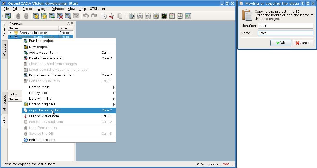Click the Redo arrow in the toolbar
The width and height of the screenshot is (317, 168).
coord(94,16)
